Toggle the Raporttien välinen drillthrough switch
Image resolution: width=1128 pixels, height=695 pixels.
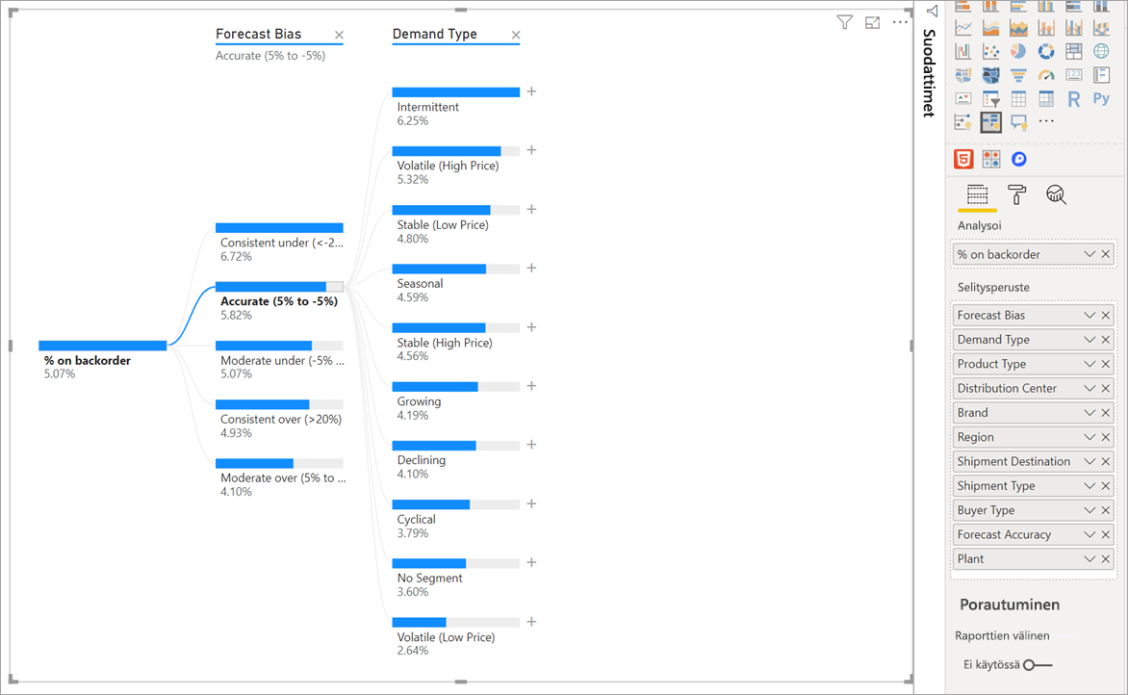(1038, 665)
